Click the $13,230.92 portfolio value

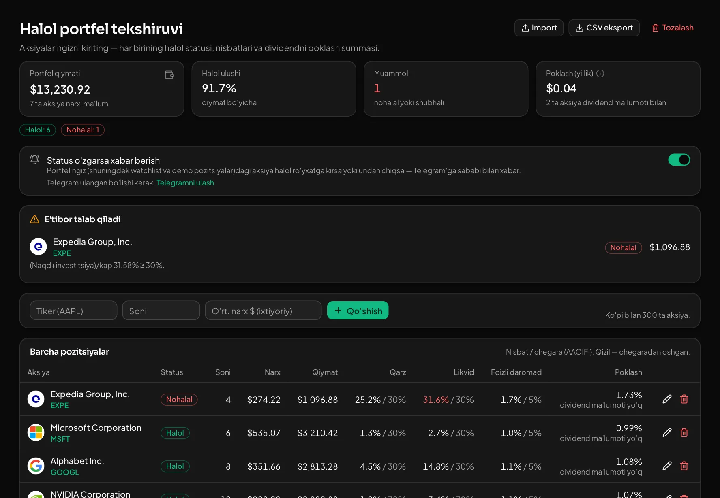tap(60, 89)
